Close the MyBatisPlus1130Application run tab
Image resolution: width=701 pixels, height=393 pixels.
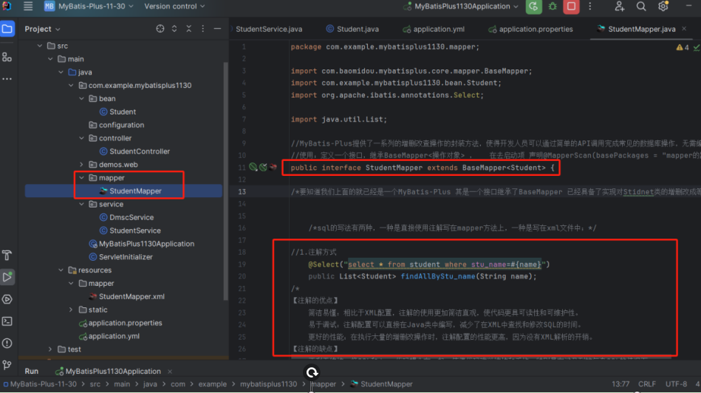point(170,371)
